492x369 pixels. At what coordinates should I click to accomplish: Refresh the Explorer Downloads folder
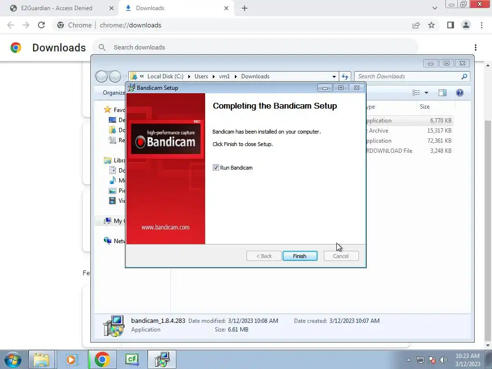(345, 76)
